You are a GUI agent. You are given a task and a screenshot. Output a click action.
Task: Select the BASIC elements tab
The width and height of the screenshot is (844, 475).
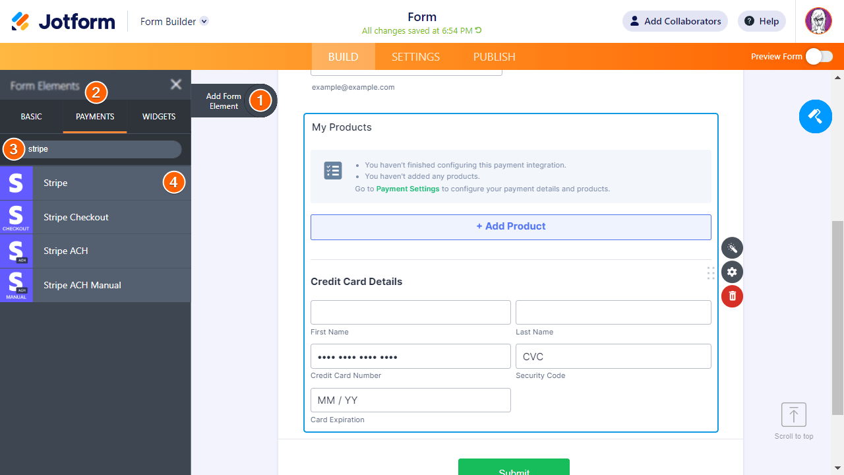click(x=32, y=117)
